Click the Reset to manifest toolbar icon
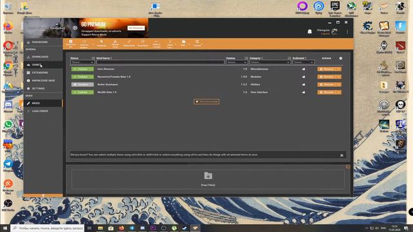This screenshot has width=413, height=232. pos(156,44)
